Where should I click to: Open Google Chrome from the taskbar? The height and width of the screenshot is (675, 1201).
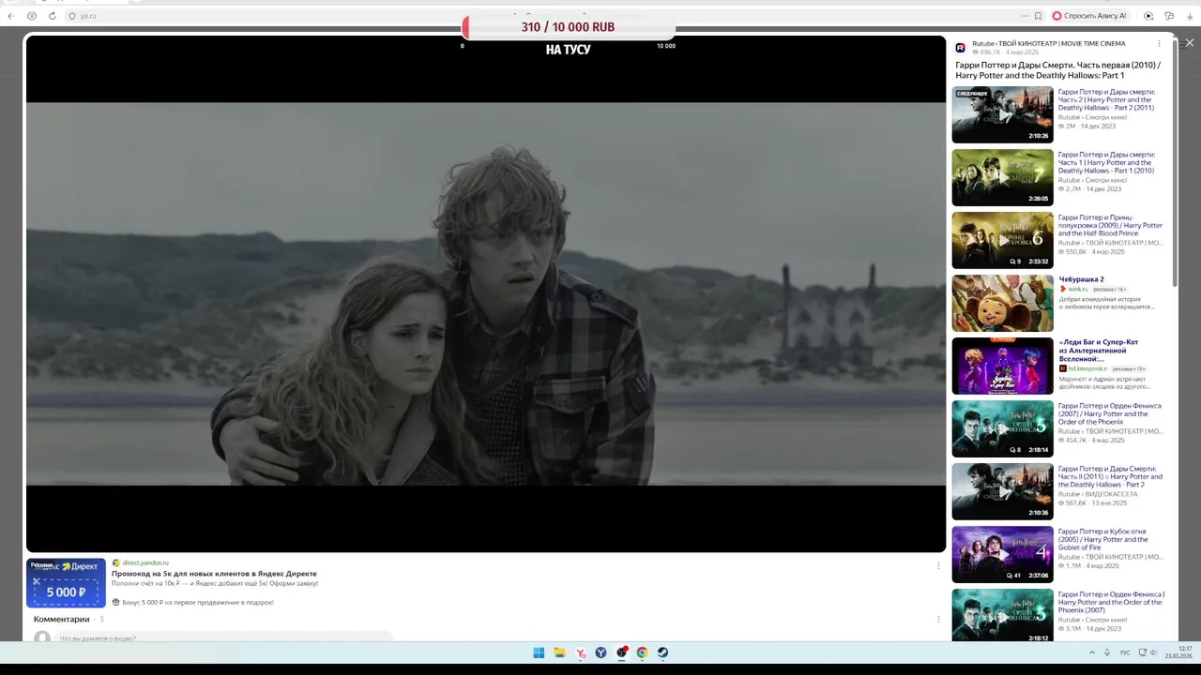pos(642,652)
